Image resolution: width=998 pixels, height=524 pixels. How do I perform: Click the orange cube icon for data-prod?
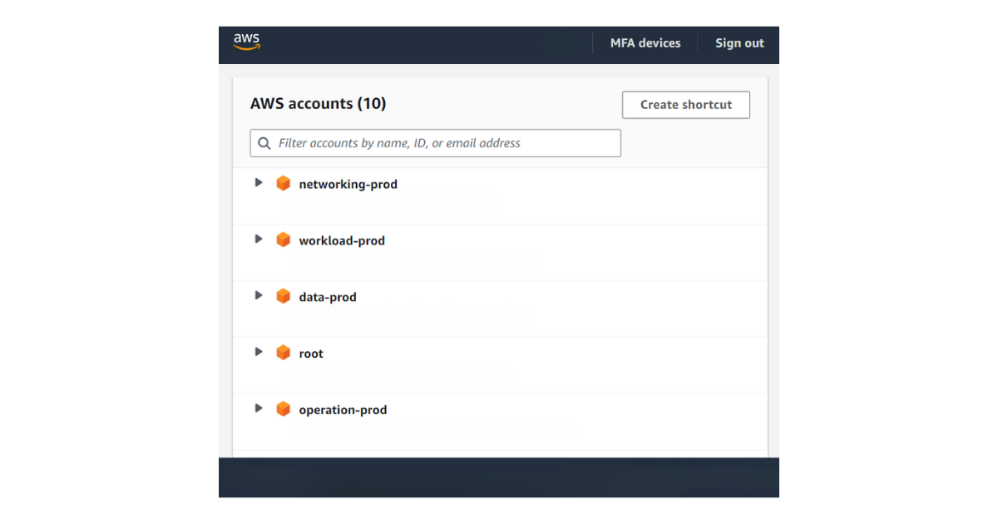(x=284, y=296)
